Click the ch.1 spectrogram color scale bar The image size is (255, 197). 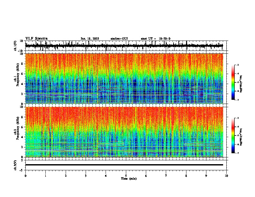[x=233, y=82]
